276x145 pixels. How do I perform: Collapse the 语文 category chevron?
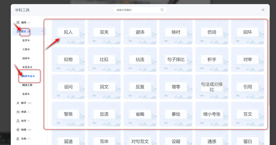tap(42, 31)
